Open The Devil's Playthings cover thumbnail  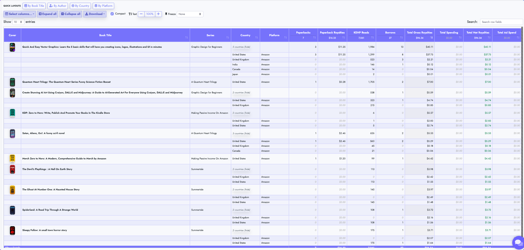pyautogui.click(x=12, y=169)
